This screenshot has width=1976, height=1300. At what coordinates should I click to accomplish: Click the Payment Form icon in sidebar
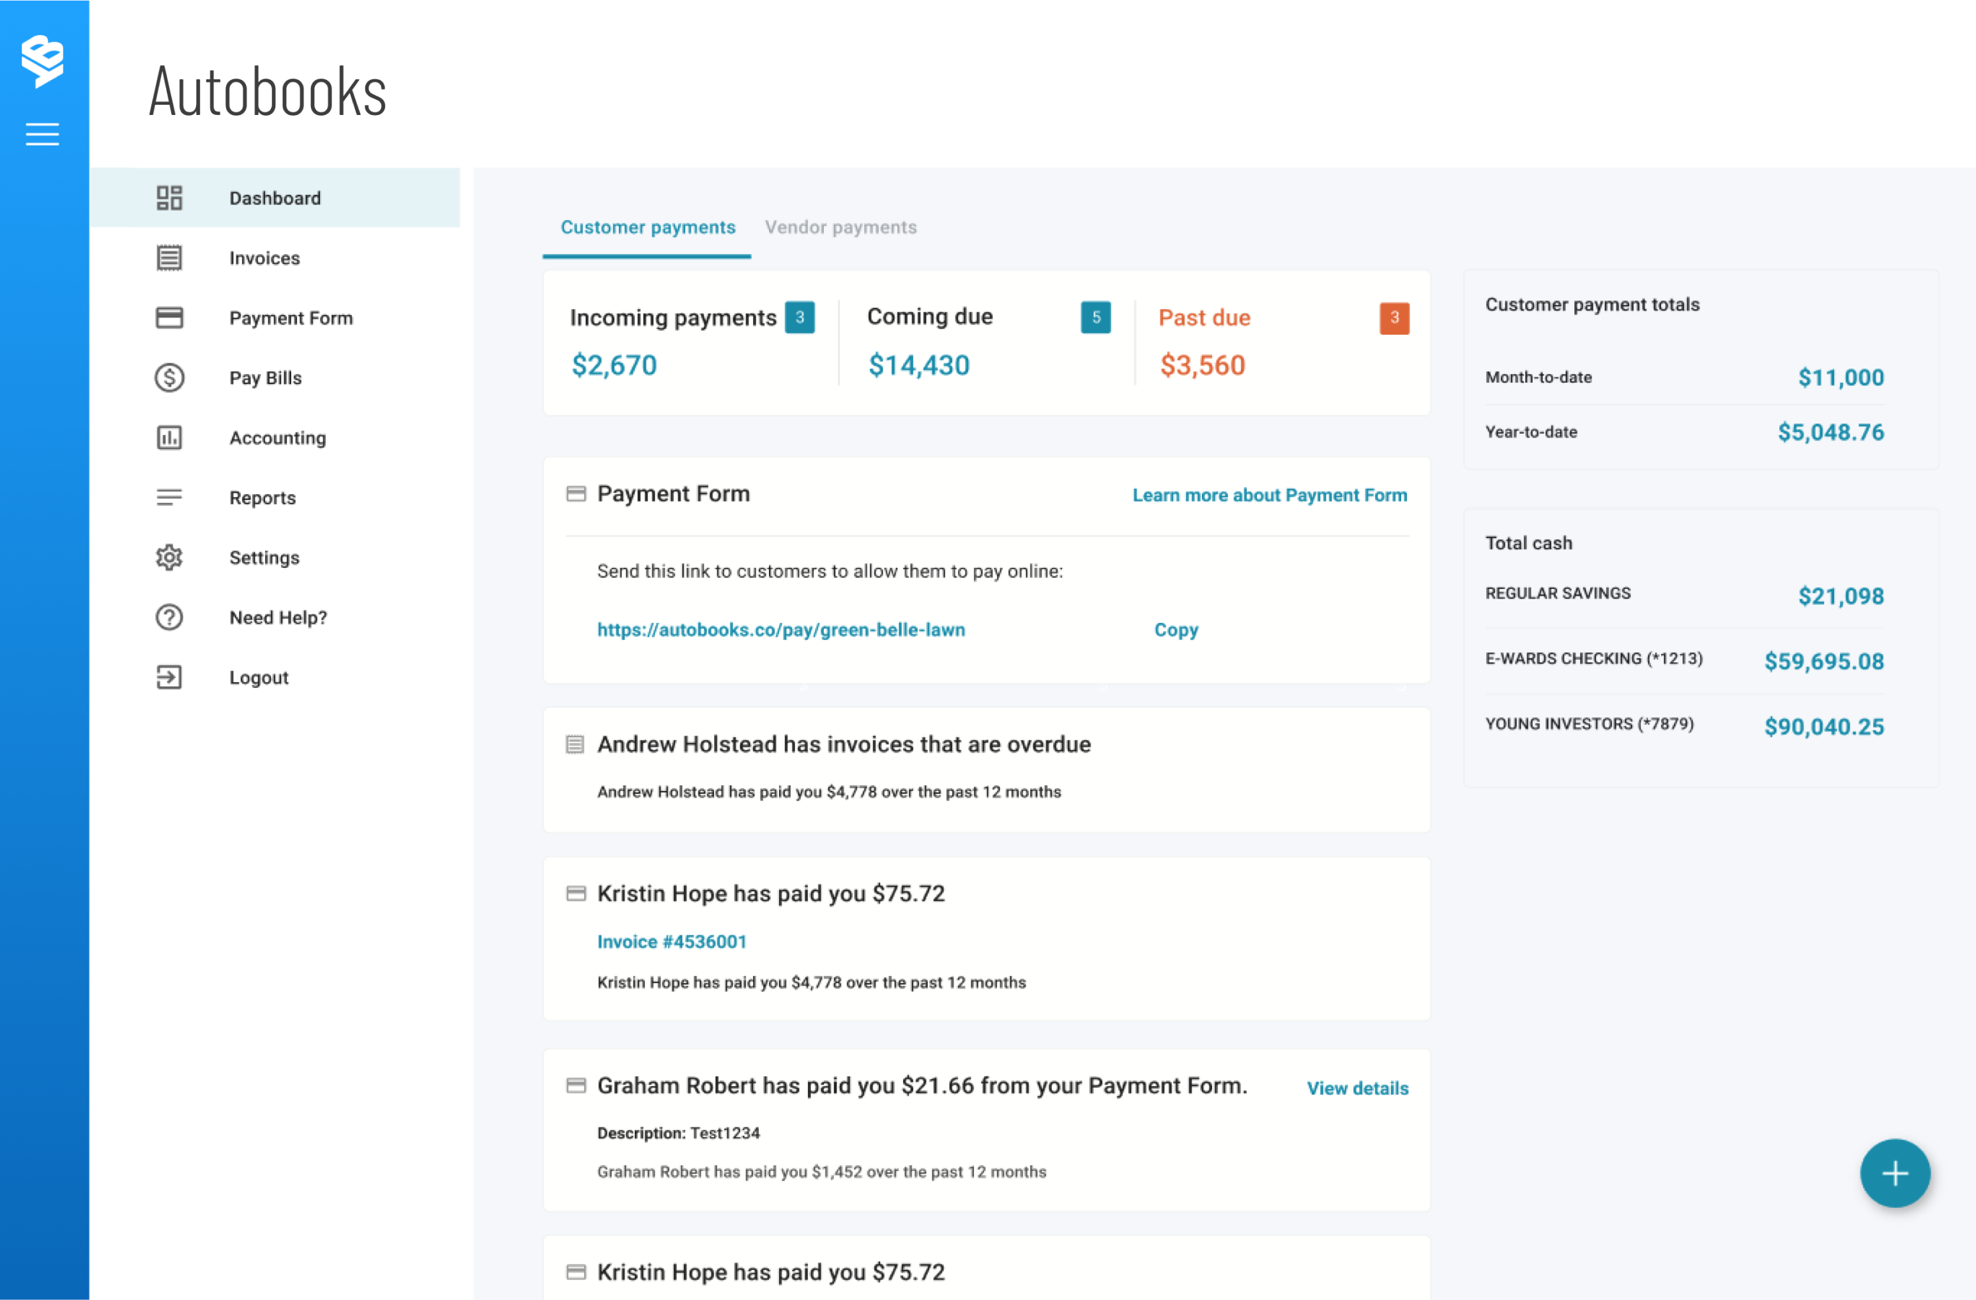pyautogui.click(x=170, y=317)
